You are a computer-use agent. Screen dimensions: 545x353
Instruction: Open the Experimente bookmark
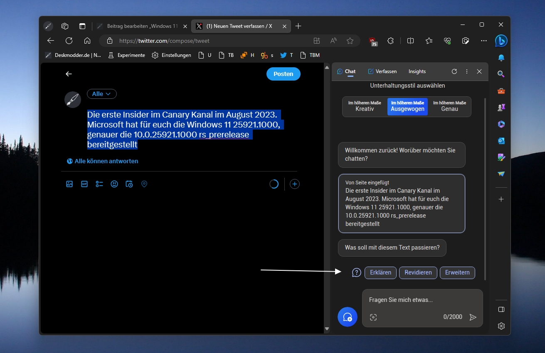point(126,55)
